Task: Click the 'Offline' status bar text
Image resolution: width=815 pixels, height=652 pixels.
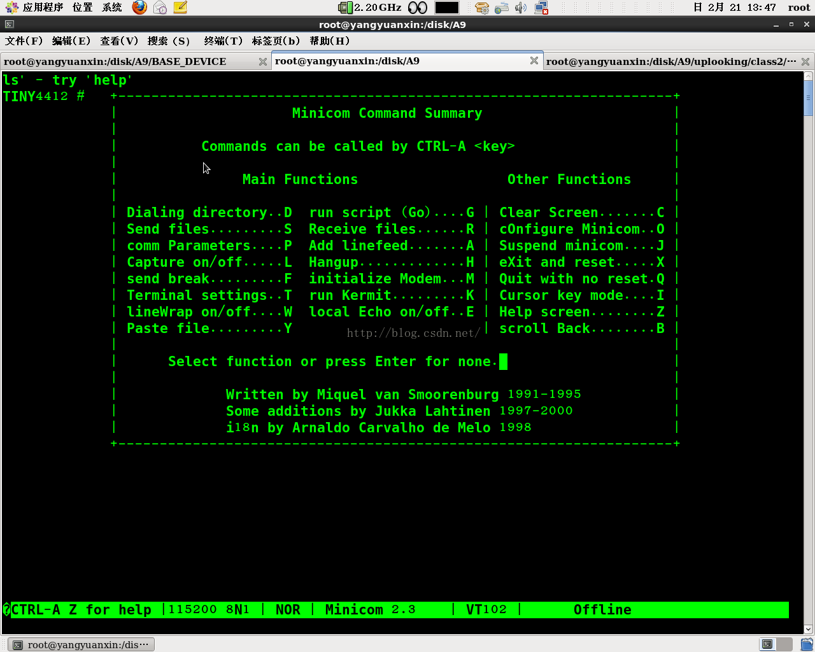Action: pyautogui.click(x=602, y=610)
